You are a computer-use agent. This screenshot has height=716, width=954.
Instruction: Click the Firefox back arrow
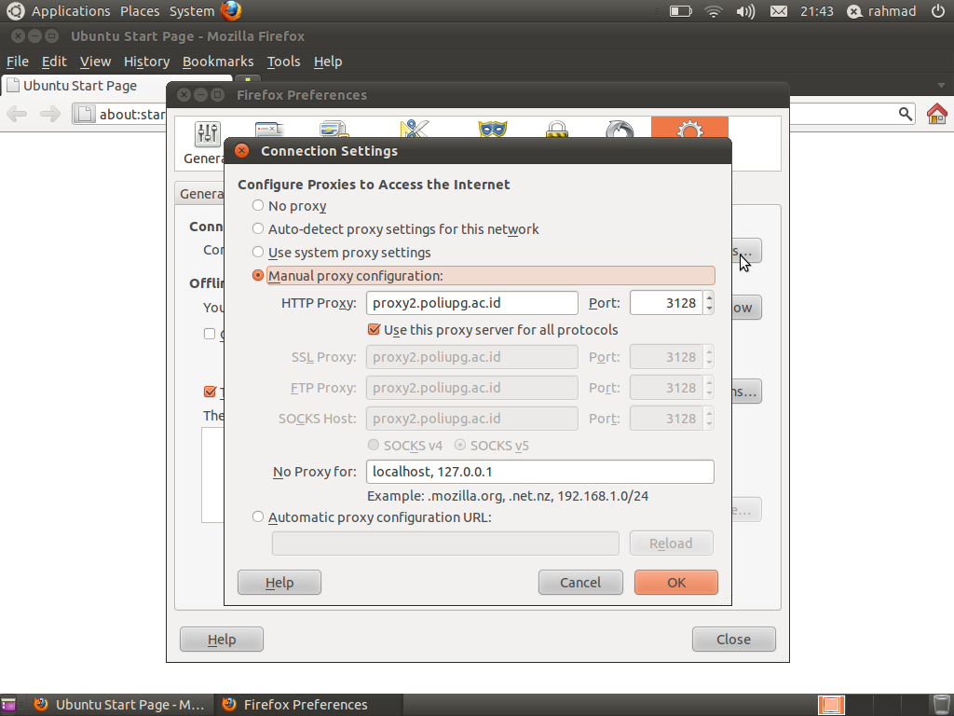17,114
